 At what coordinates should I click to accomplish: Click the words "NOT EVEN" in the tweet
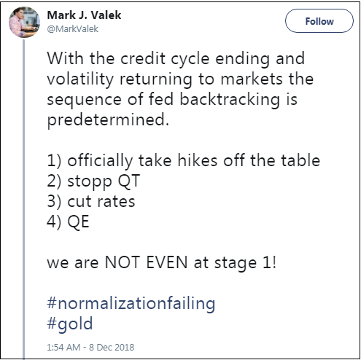pyautogui.click(x=146, y=262)
